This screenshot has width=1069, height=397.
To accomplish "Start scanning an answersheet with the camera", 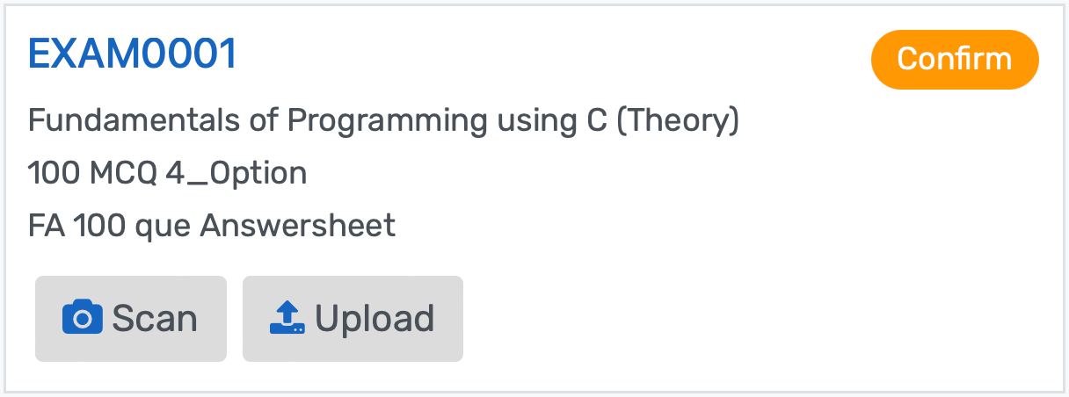I will tap(131, 319).
